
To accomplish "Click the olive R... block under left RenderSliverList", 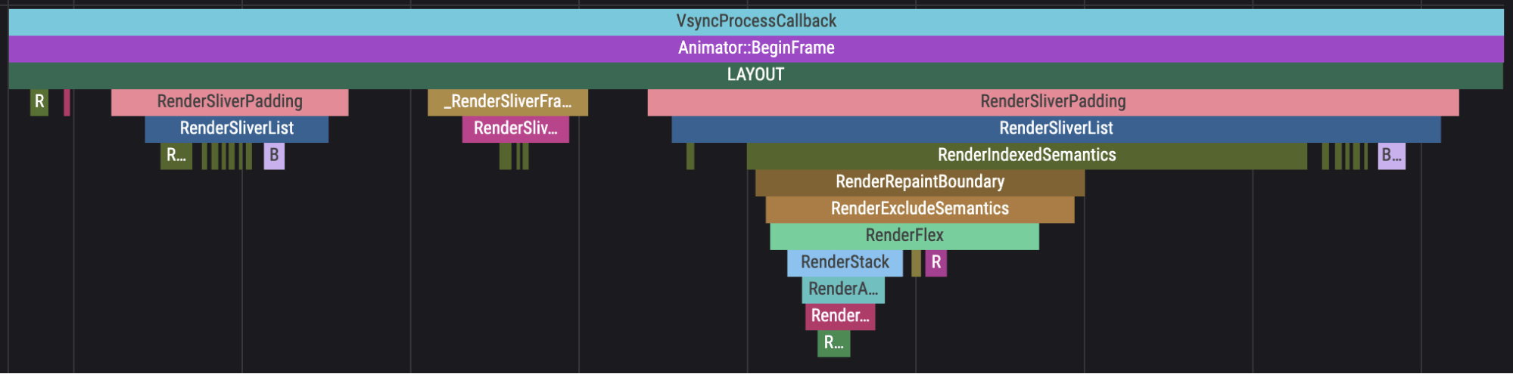I will pos(176,156).
